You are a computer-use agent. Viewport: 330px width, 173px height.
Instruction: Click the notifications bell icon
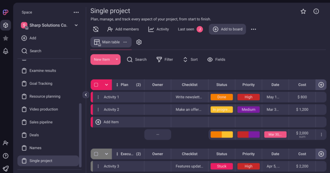click(x=5, y=51)
